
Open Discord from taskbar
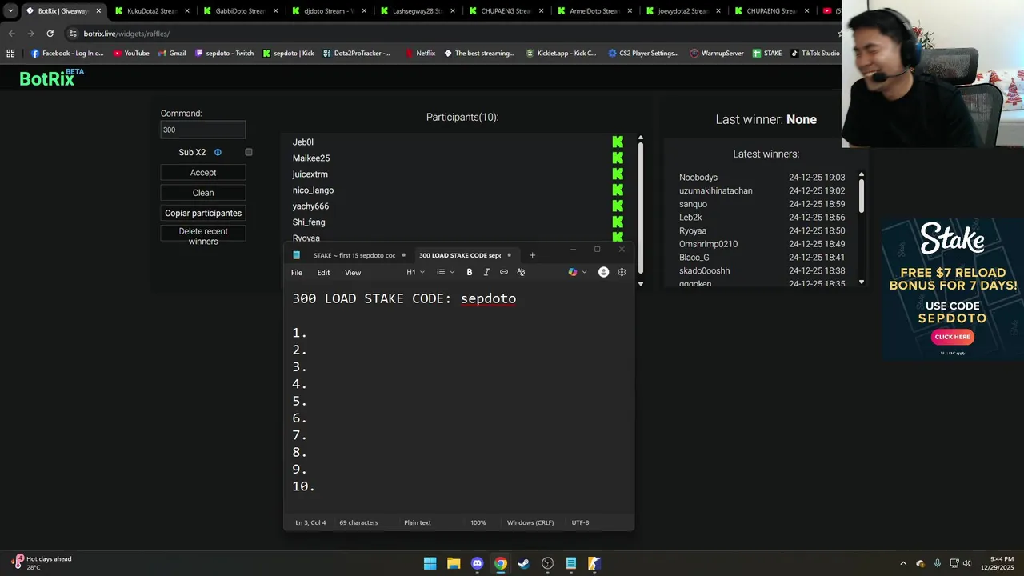(477, 563)
